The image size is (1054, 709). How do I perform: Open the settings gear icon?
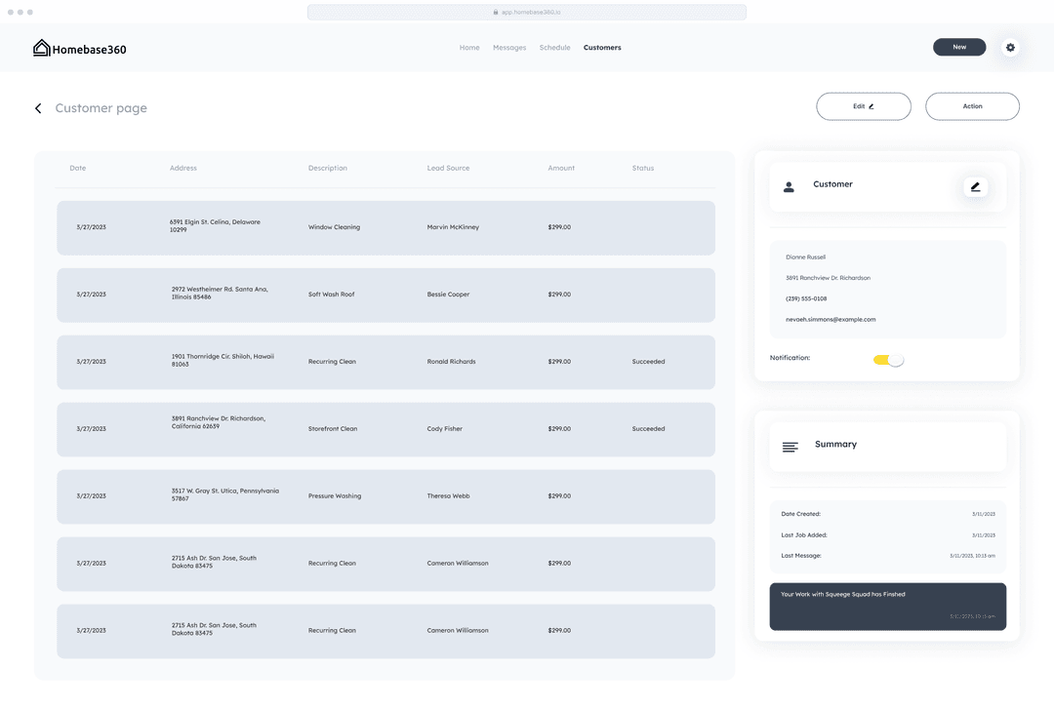pos(1010,48)
